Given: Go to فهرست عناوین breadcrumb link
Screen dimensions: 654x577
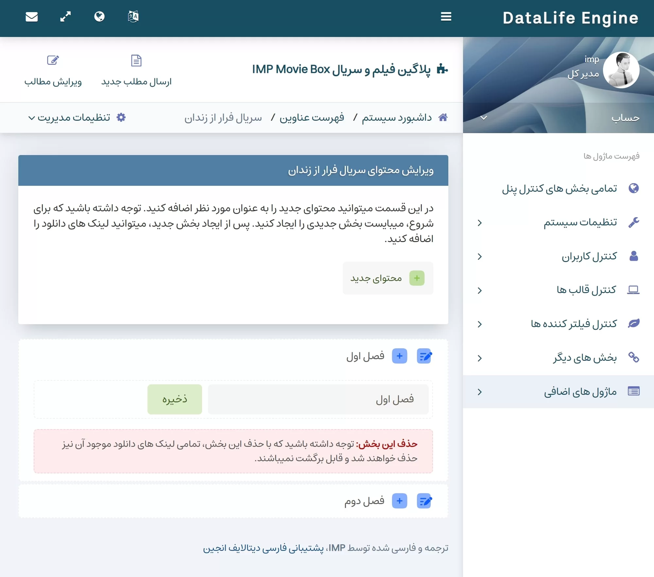Looking at the screenshot, I should 312,117.
